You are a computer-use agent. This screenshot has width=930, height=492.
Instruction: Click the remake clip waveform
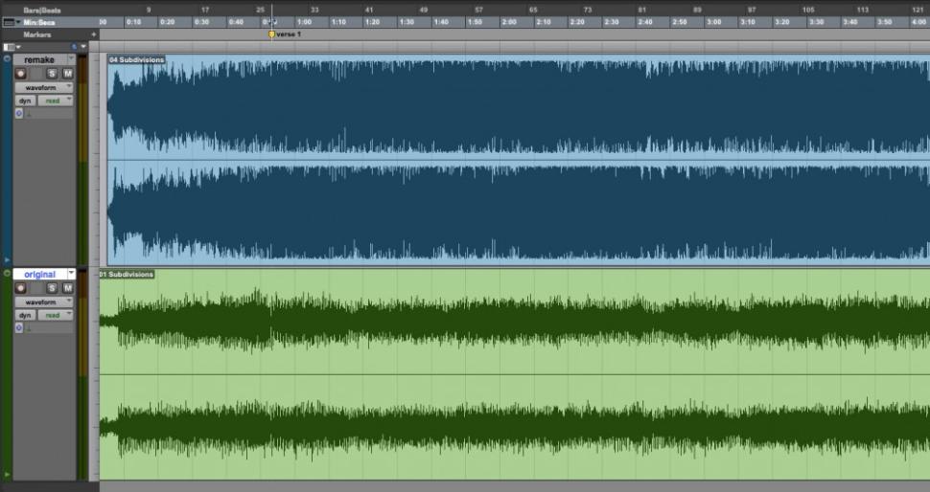click(519, 160)
